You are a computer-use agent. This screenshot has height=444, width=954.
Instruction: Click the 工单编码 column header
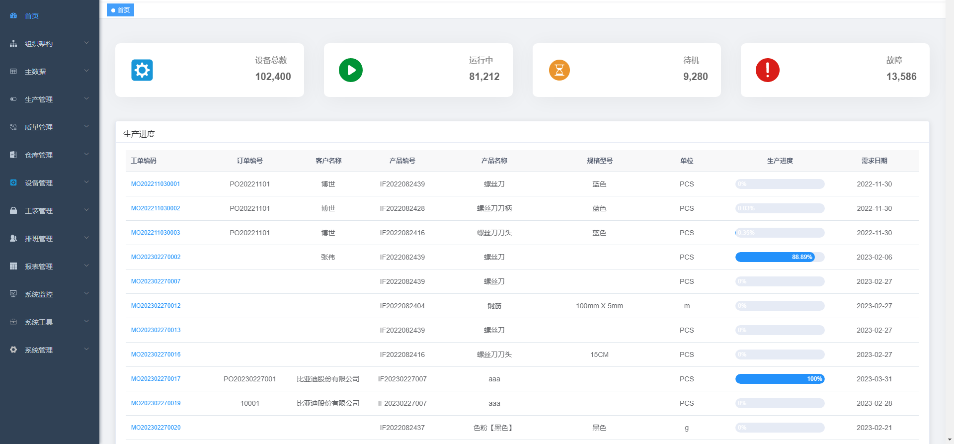click(x=144, y=161)
